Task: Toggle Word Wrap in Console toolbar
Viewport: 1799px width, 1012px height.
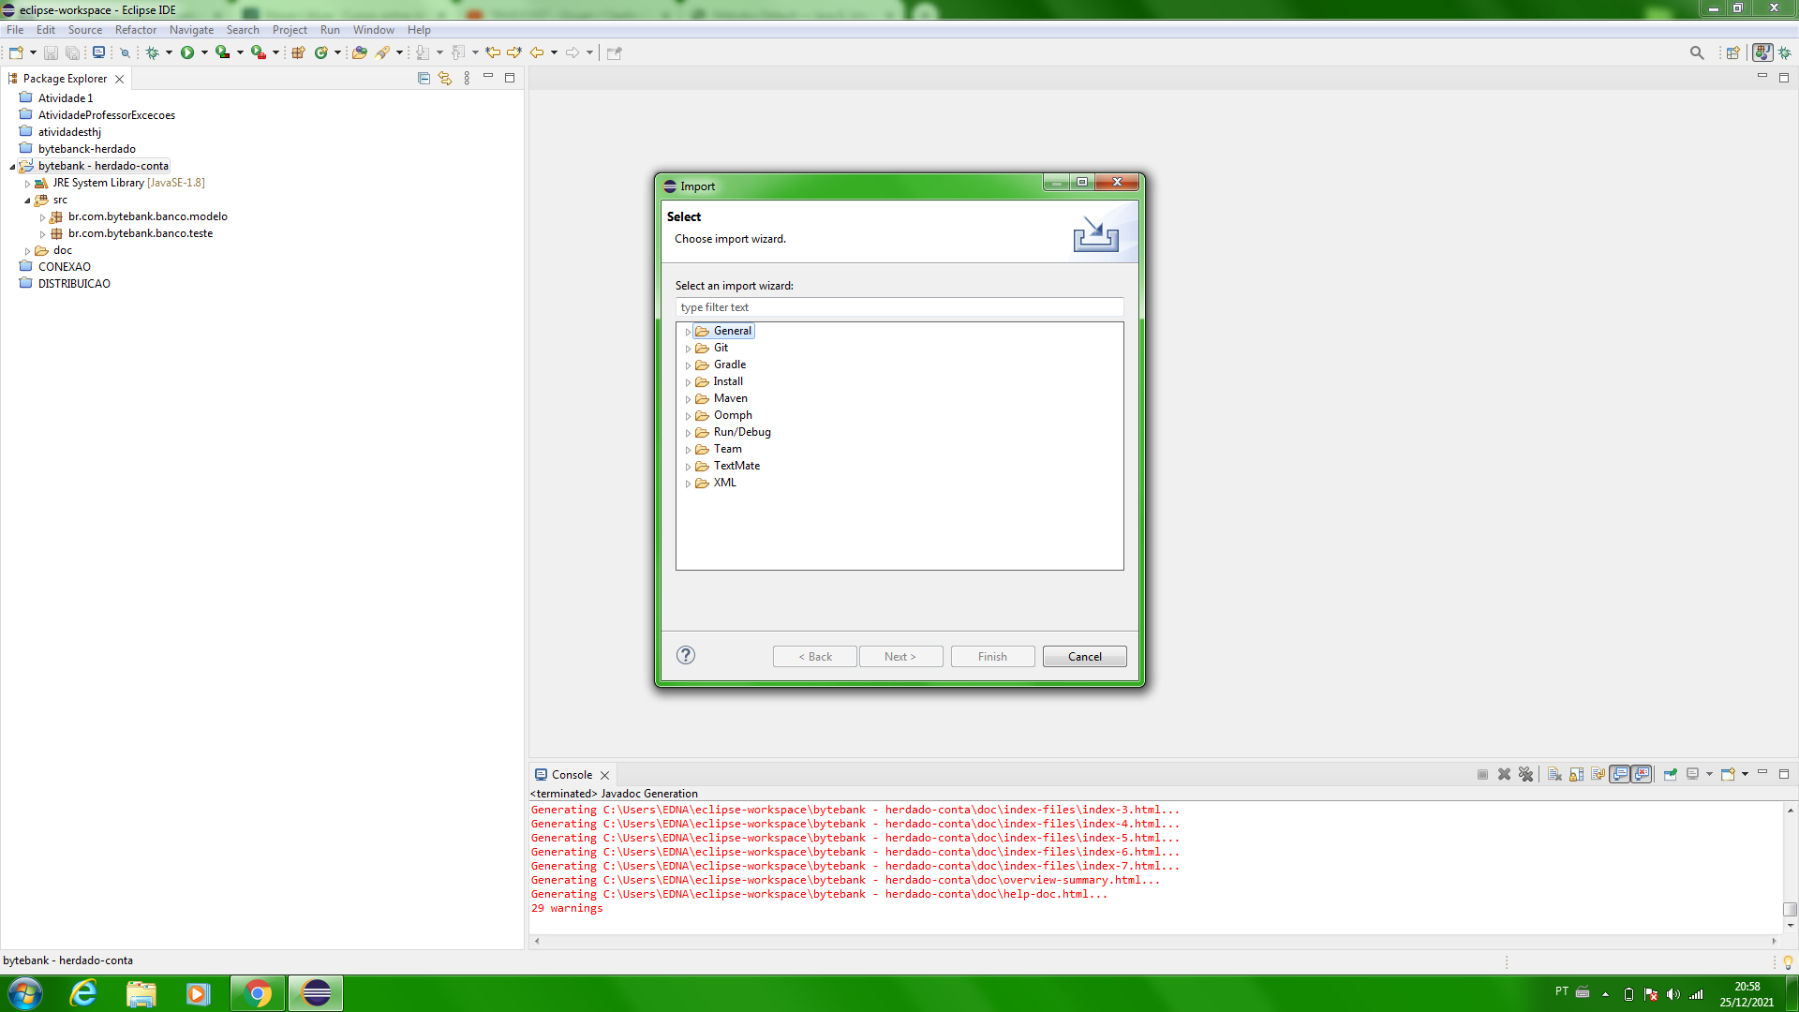Action: [1598, 774]
